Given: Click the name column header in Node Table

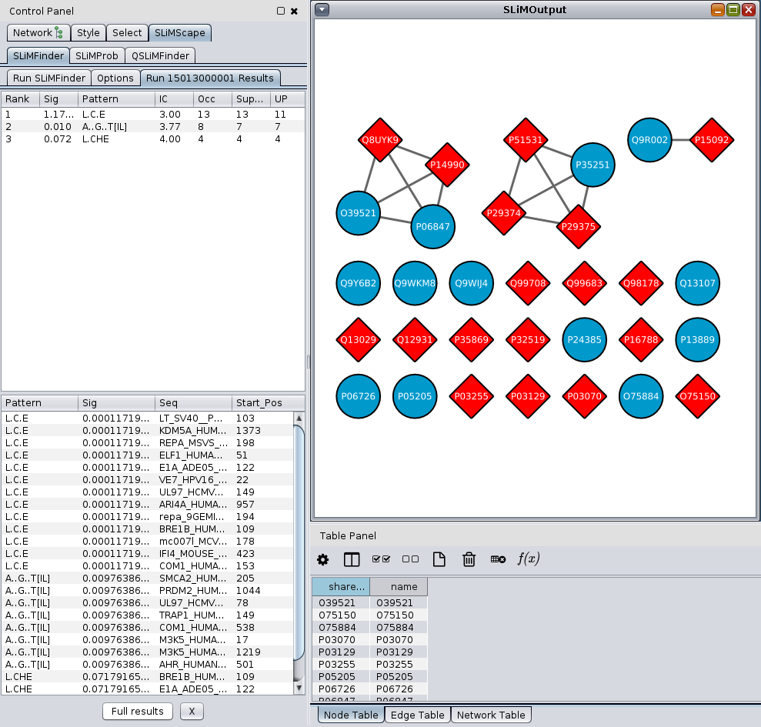Looking at the screenshot, I should tap(399, 586).
